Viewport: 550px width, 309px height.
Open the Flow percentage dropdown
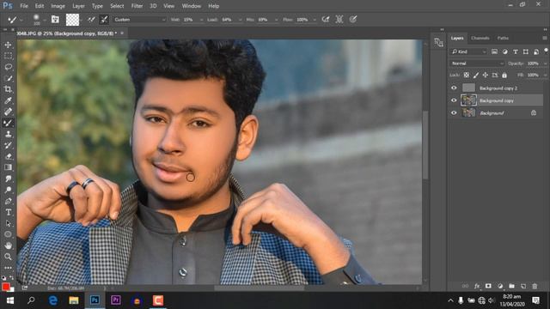(315, 20)
